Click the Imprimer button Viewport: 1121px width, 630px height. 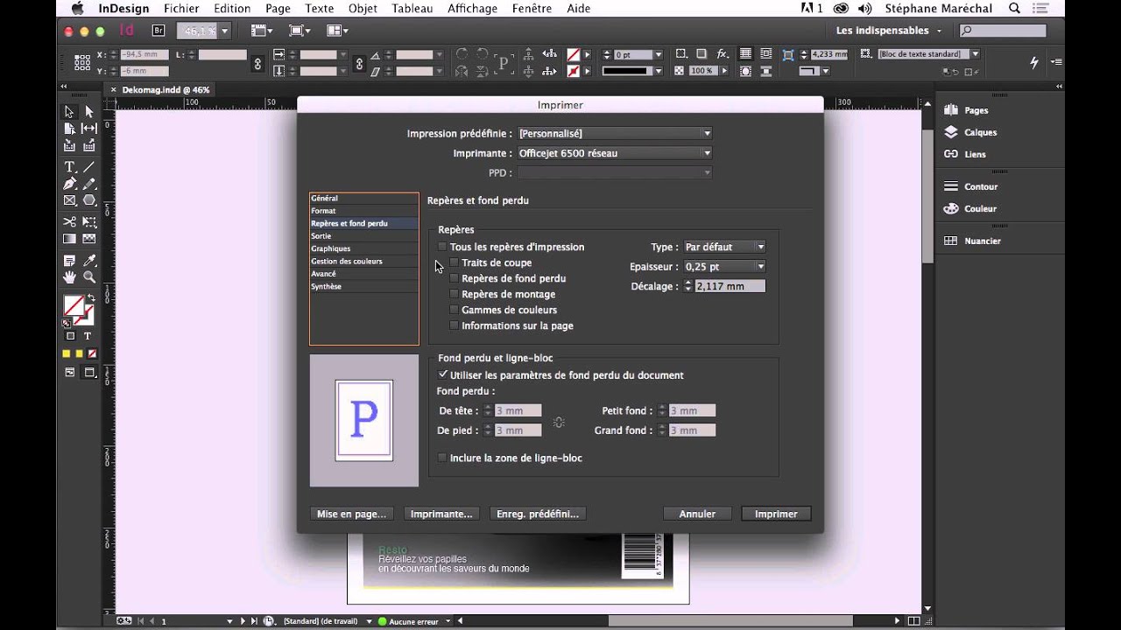click(x=776, y=514)
